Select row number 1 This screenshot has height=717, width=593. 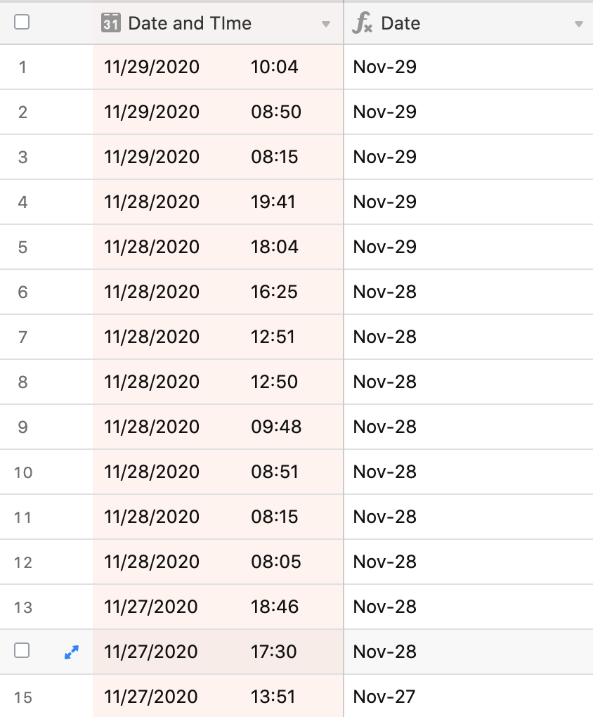pos(22,67)
